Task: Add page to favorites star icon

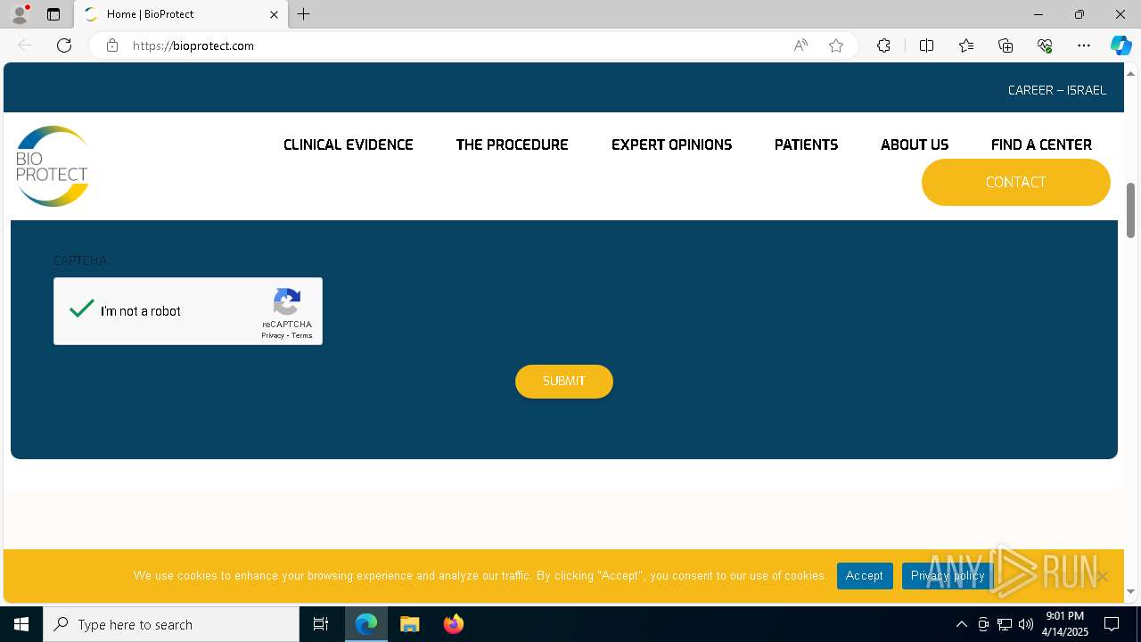Action: coord(836,45)
